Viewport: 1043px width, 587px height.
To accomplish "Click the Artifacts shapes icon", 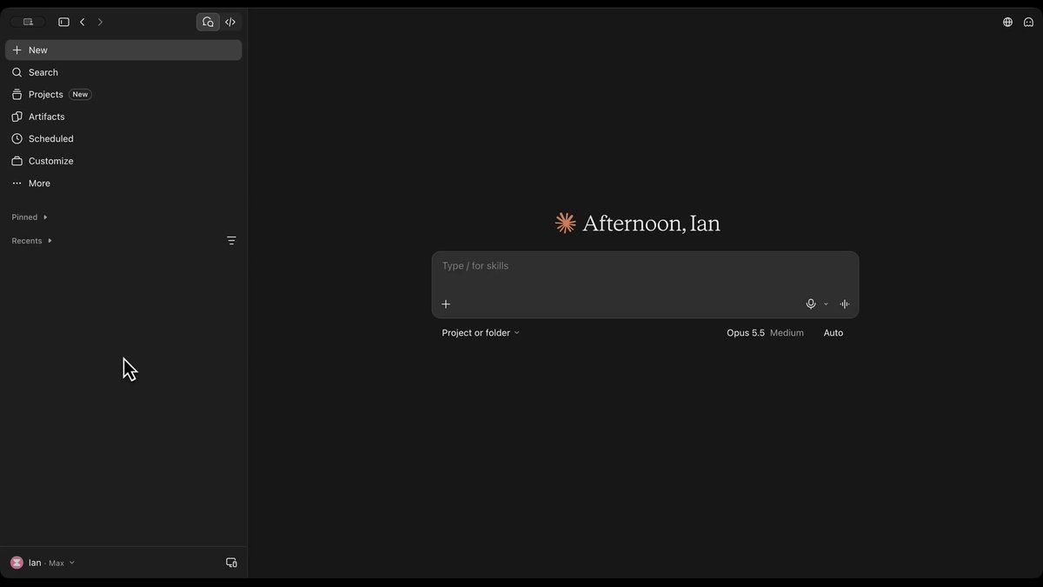I will tap(17, 117).
